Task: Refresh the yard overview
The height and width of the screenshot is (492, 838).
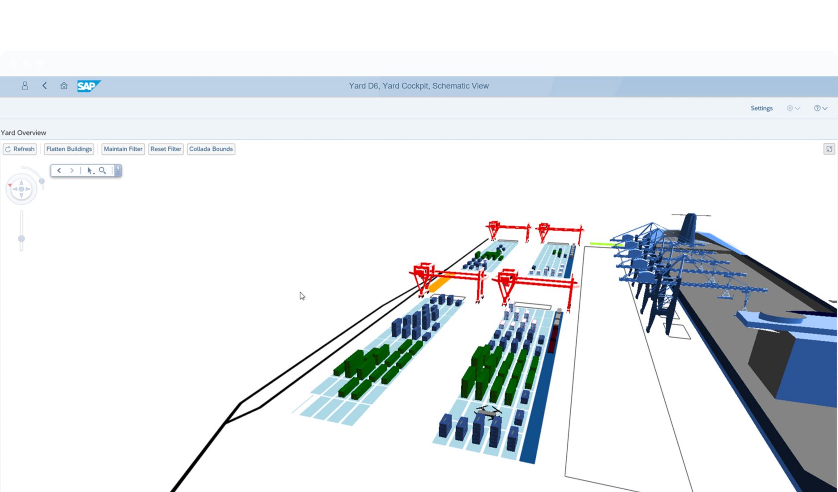Action: pos(20,149)
